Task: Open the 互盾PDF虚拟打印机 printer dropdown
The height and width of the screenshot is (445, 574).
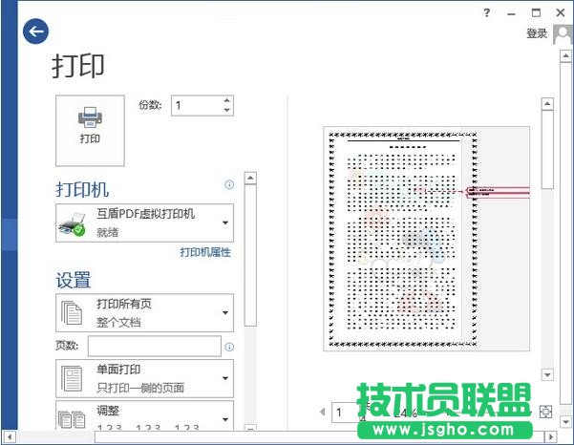Action: pos(144,222)
